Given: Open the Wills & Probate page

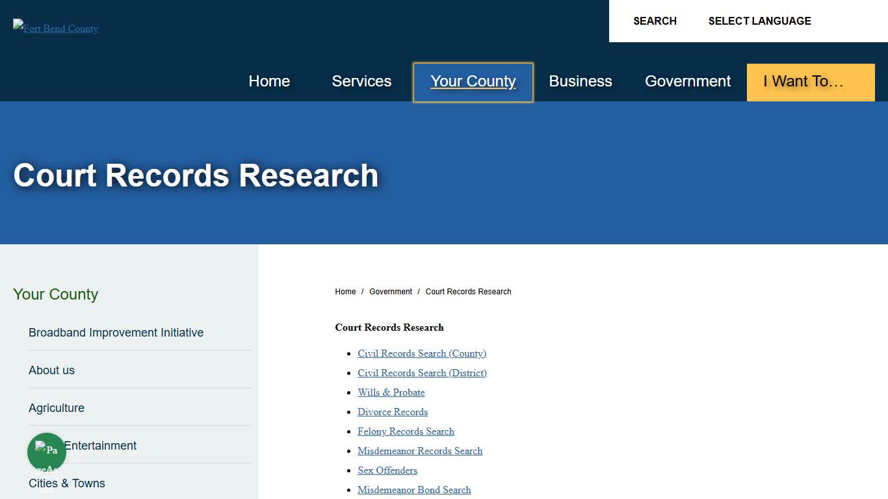Looking at the screenshot, I should (391, 392).
